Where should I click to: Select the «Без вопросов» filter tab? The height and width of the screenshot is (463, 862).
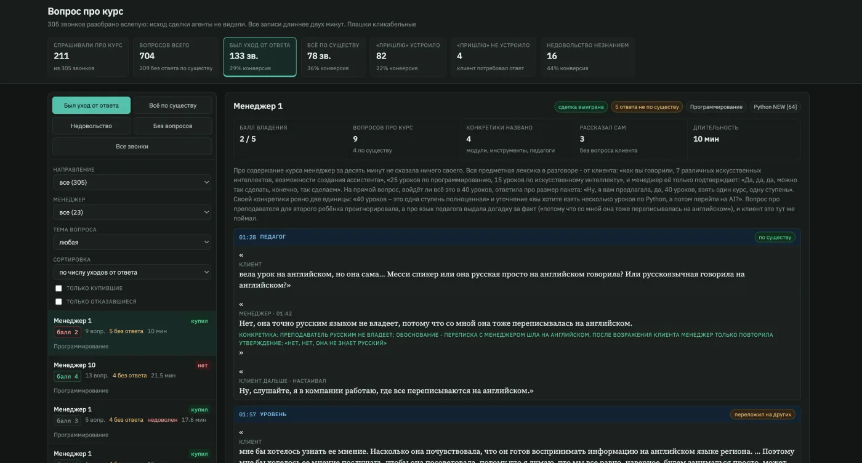click(x=173, y=126)
